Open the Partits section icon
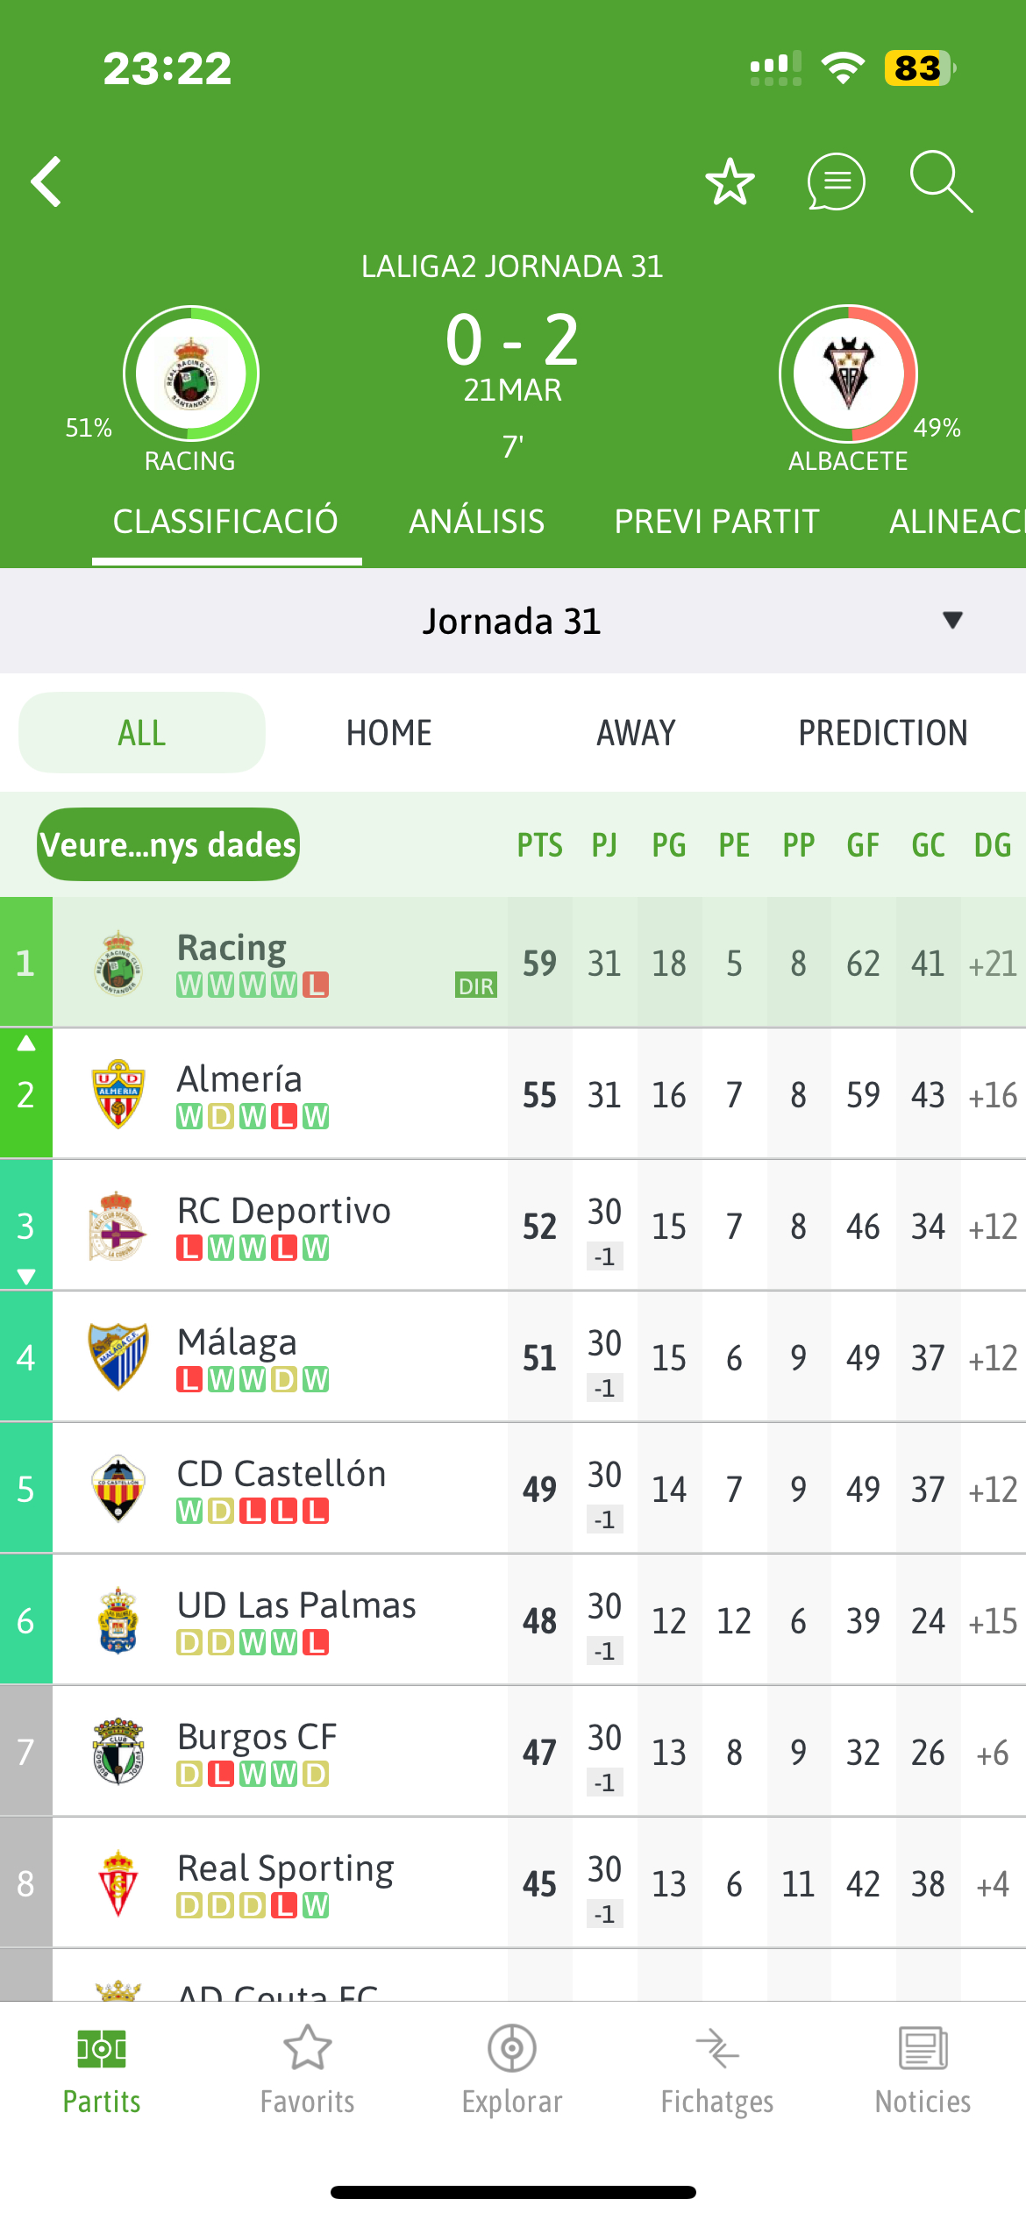 point(102,2069)
